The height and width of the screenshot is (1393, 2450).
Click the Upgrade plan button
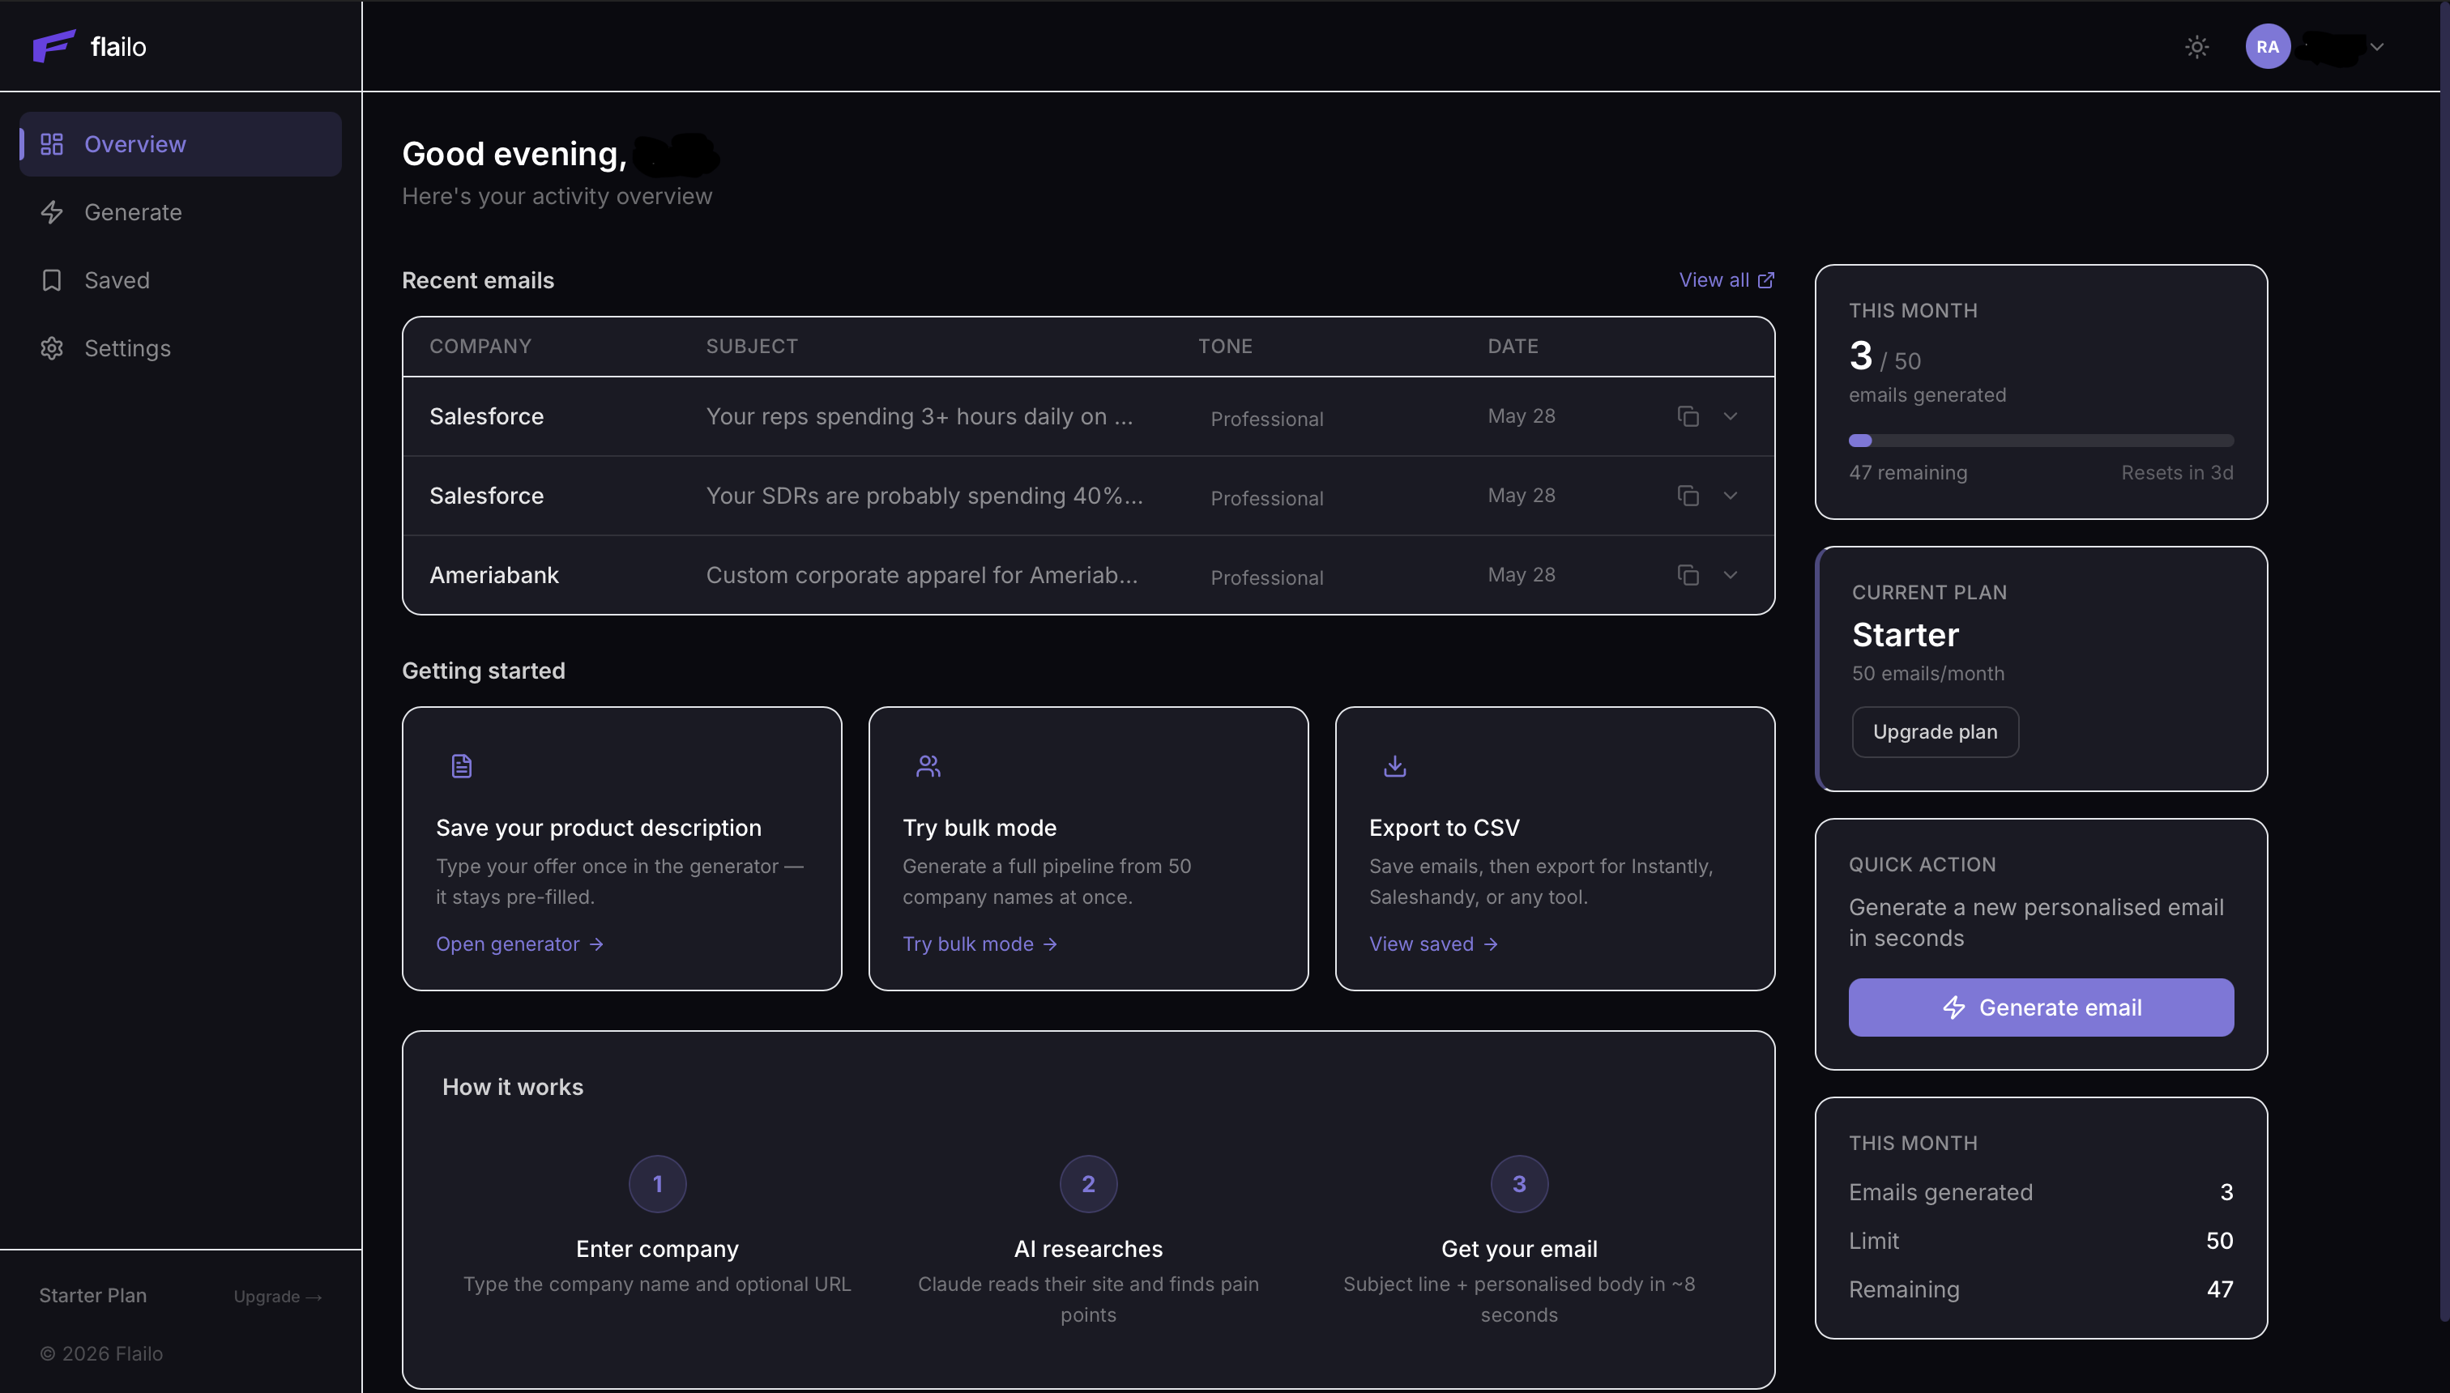[1934, 732]
